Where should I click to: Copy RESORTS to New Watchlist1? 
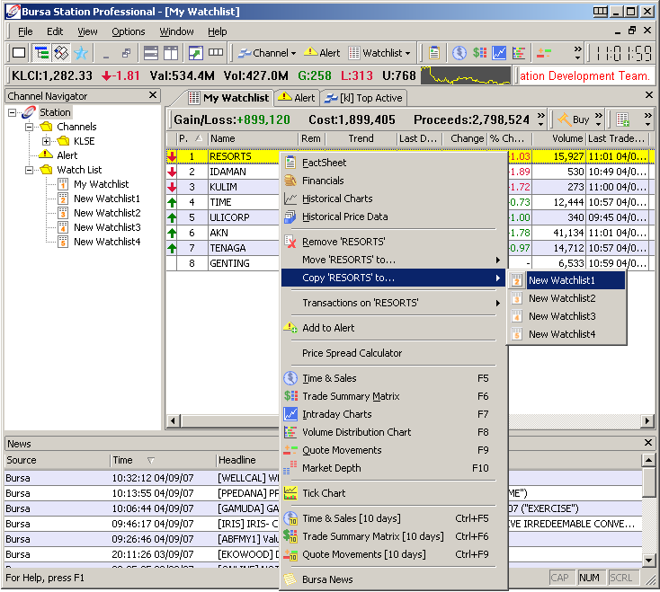[x=566, y=280]
